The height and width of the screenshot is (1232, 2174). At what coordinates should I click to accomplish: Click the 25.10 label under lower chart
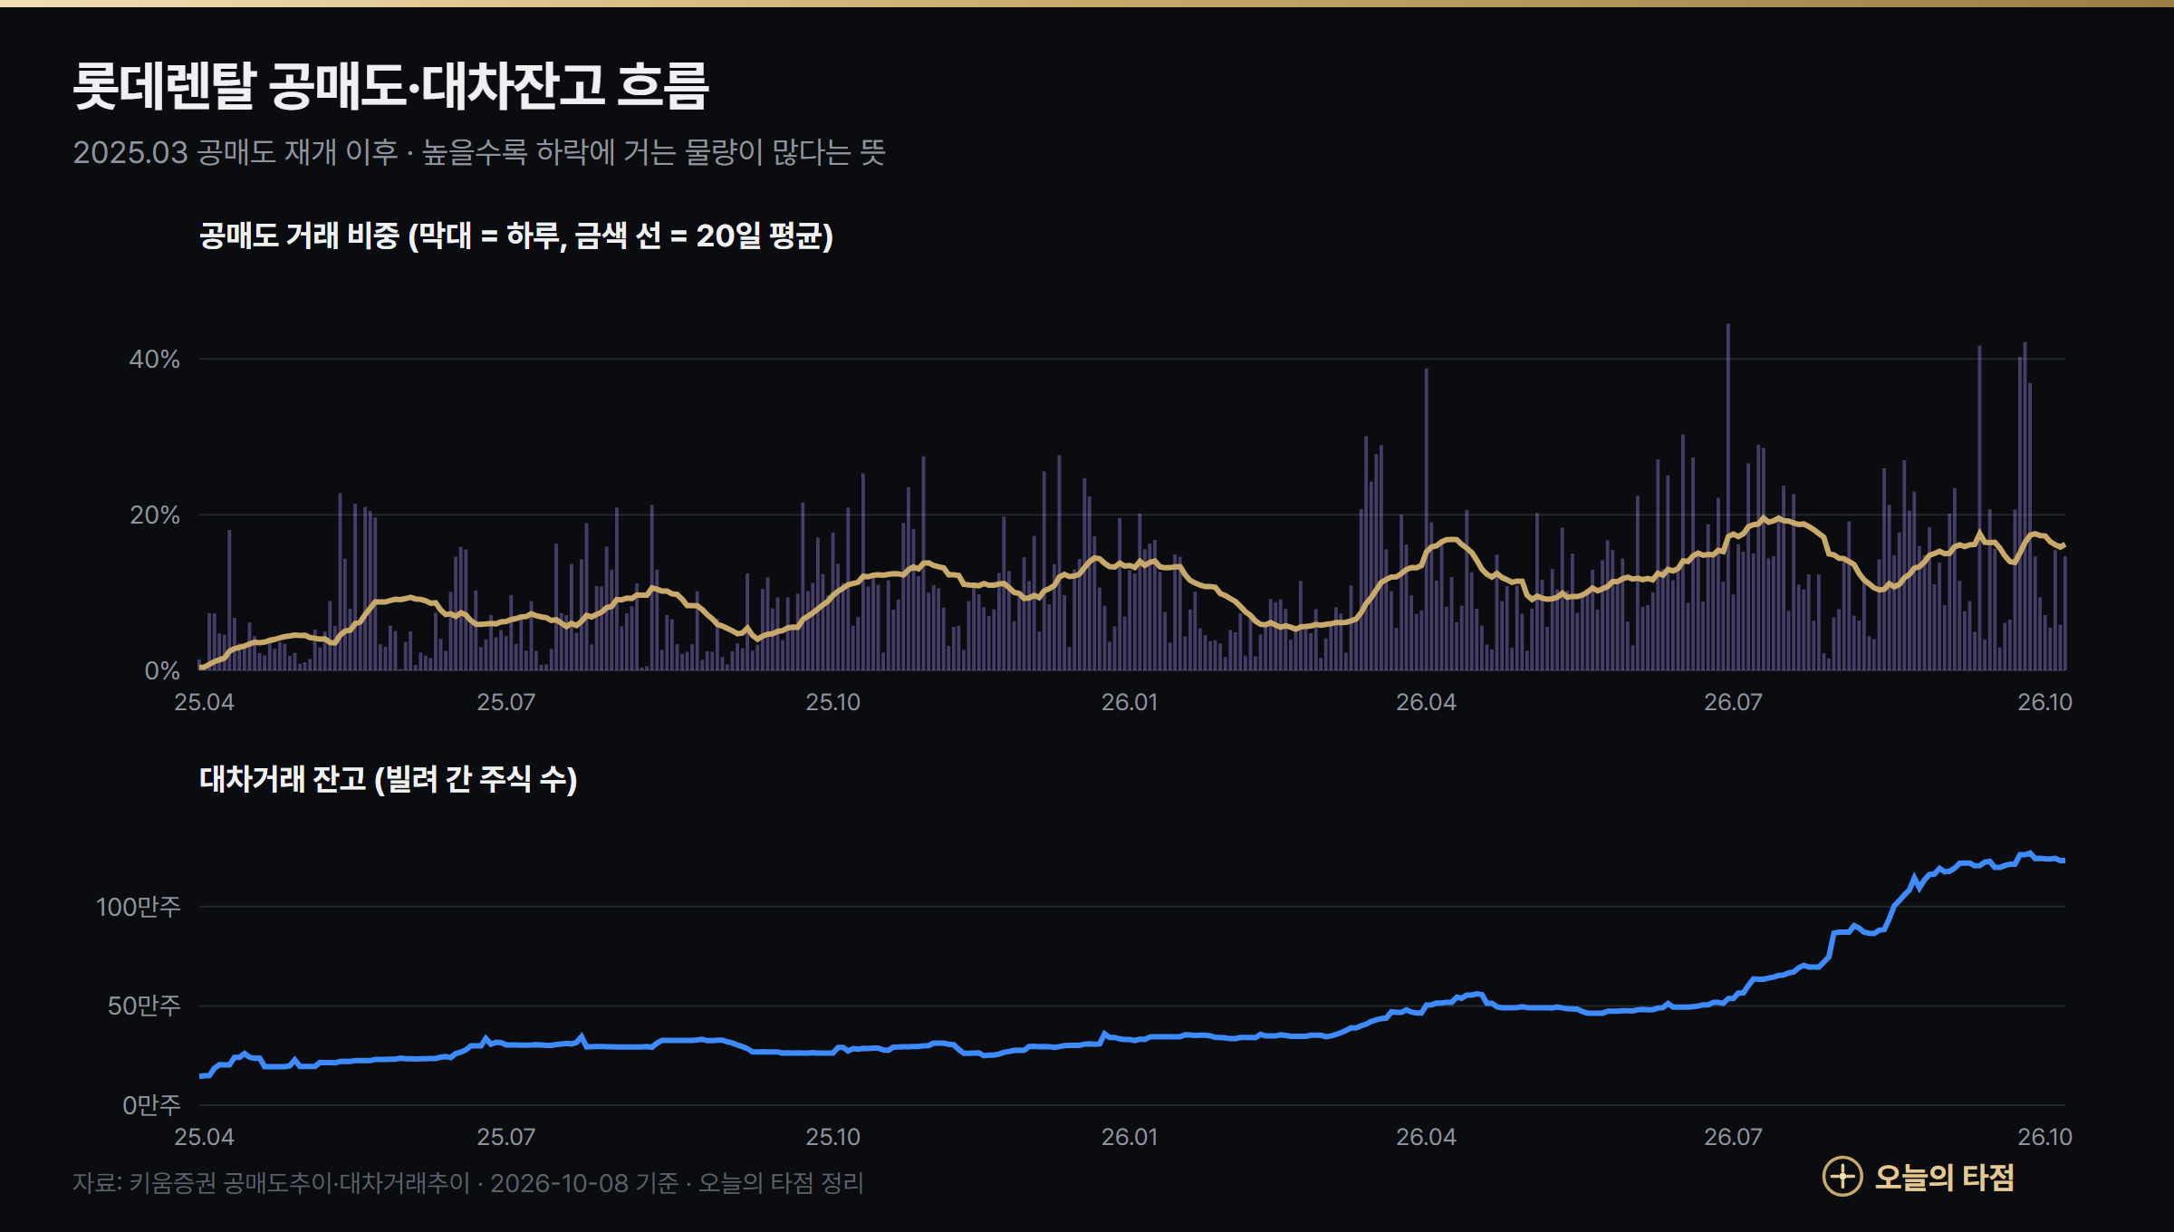(833, 1137)
